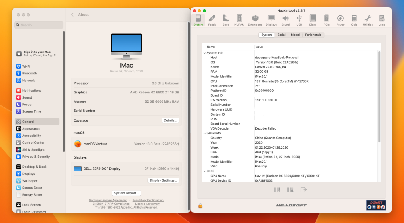Open the Software License Agreement link

108,200
